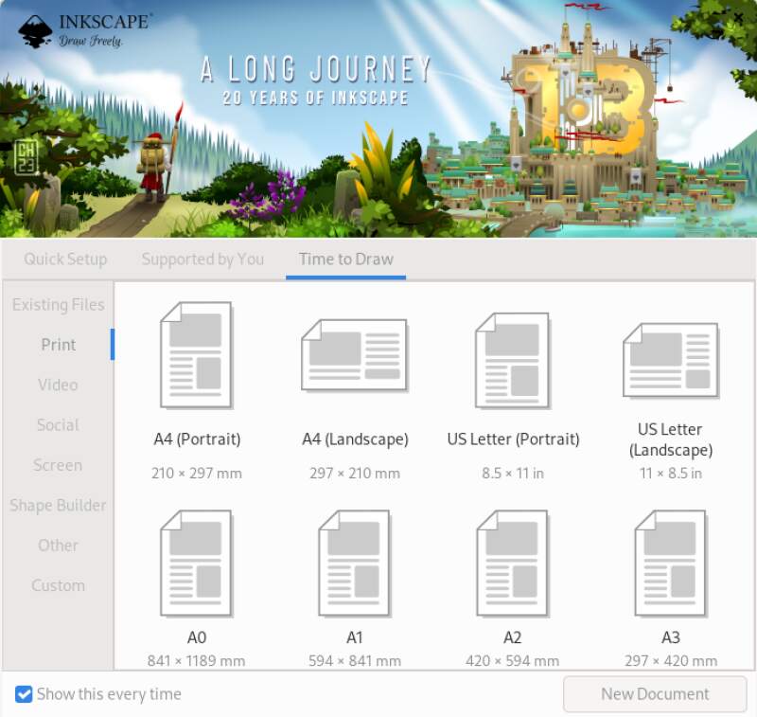Select the Video category for document sizes
Screen dimensions: 757x717
tap(58, 385)
